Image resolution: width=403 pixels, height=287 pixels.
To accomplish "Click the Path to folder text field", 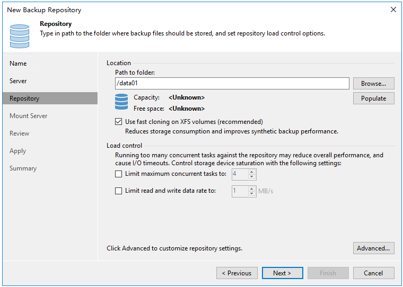I will [x=232, y=84].
